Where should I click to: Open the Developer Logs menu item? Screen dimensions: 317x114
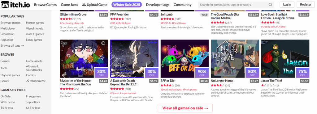(x=158, y=5)
